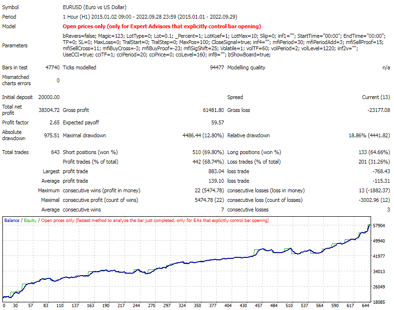Select the average consecutive wins value 7

pyautogui.click(x=223, y=210)
